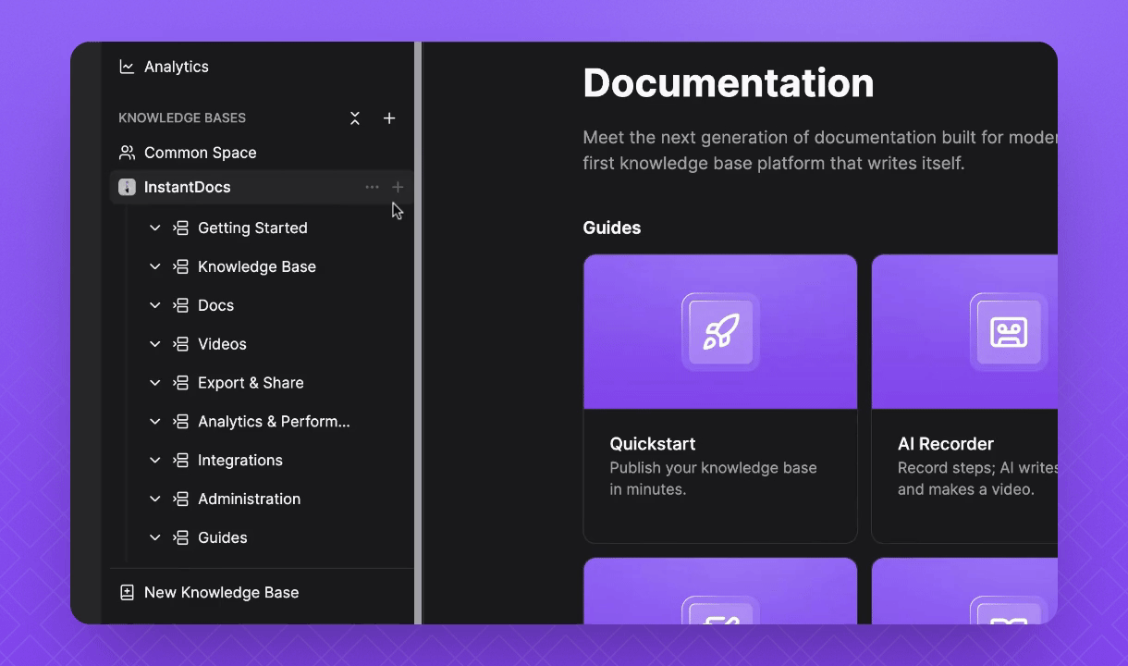Collapse the Guides section chevron
1128x666 pixels.
(155, 537)
